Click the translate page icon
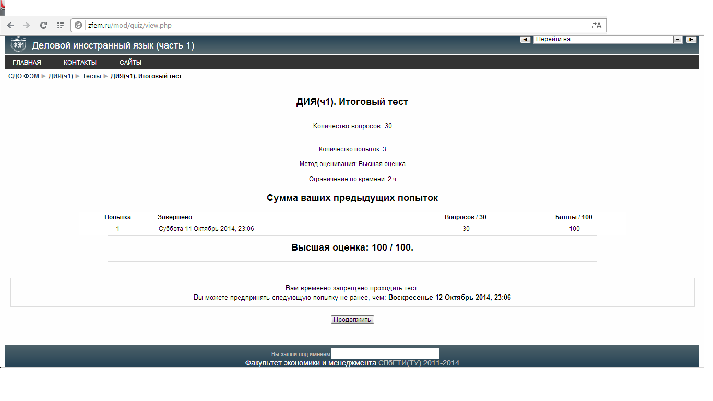This screenshot has height=401, width=713. pyautogui.click(x=596, y=25)
